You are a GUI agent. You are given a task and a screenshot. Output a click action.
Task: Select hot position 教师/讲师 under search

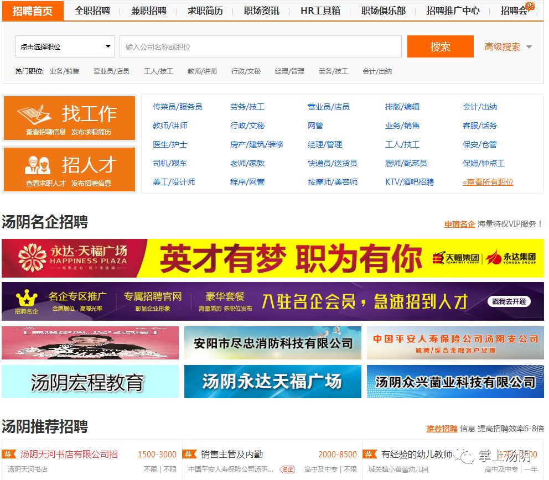tap(203, 71)
